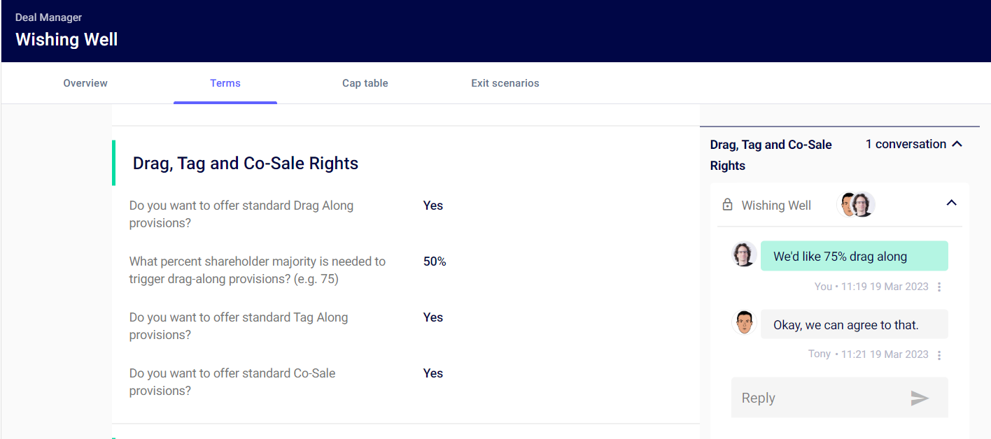
Task: Switch to the Overview tab
Action: click(85, 83)
